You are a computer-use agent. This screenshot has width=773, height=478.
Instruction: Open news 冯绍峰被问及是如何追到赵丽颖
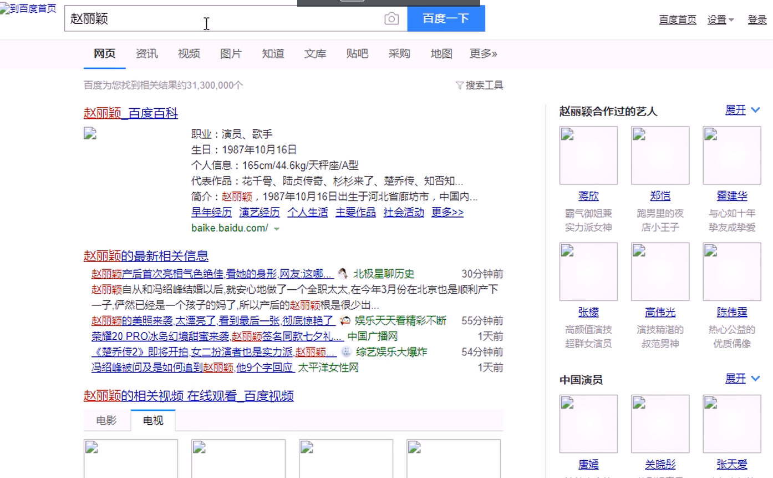(x=192, y=367)
